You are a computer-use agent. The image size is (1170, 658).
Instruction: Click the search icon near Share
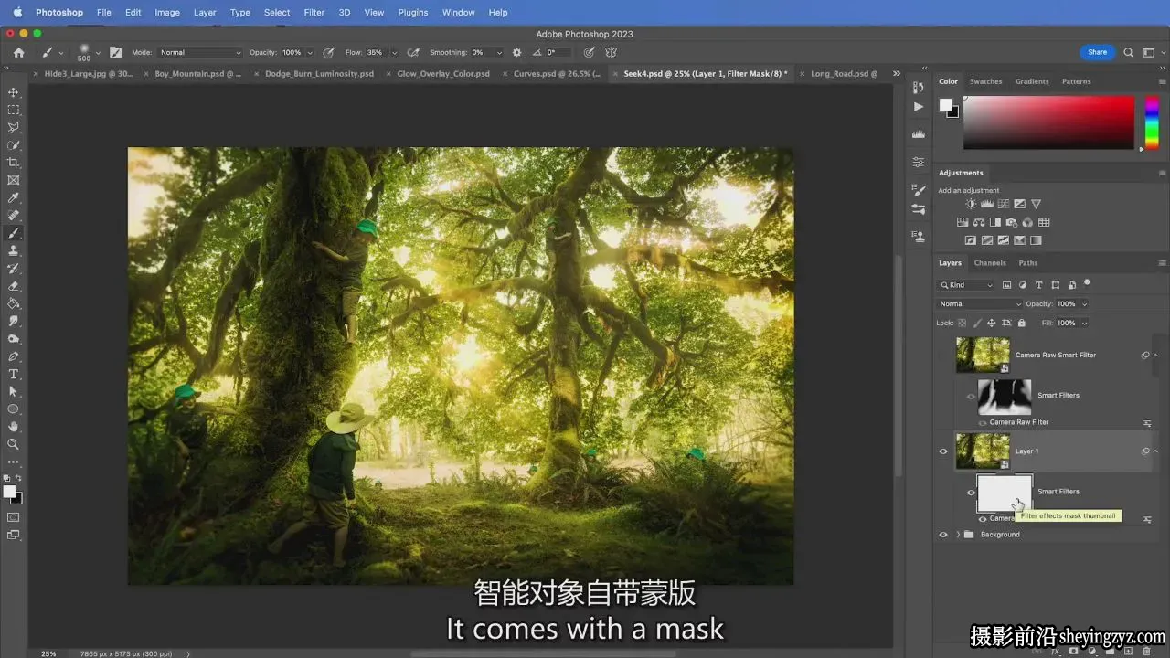coord(1129,53)
